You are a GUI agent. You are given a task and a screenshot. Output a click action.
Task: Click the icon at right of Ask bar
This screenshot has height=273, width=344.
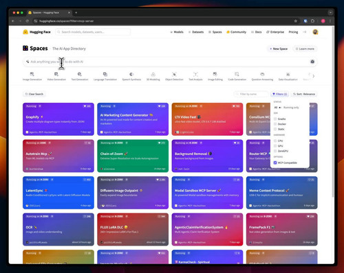312,62
